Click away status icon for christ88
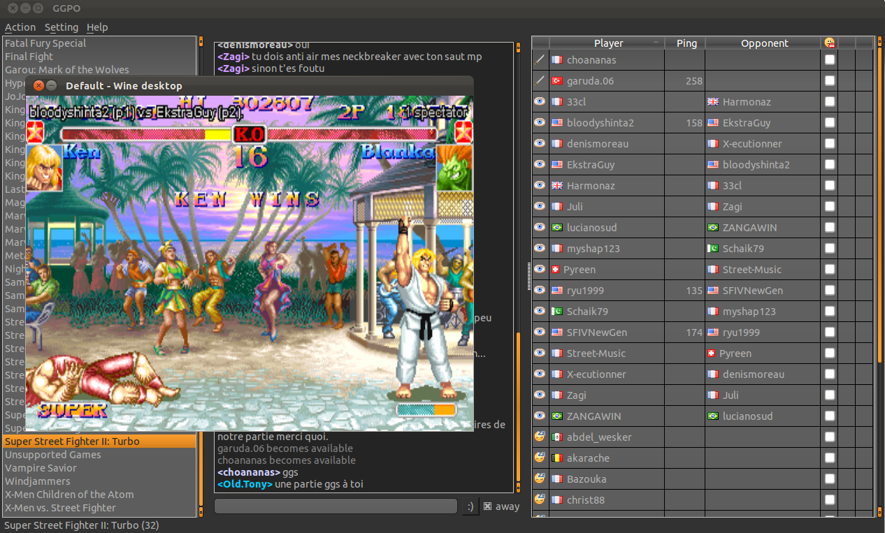This screenshot has height=533, width=885. pyautogui.click(x=540, y=500)
